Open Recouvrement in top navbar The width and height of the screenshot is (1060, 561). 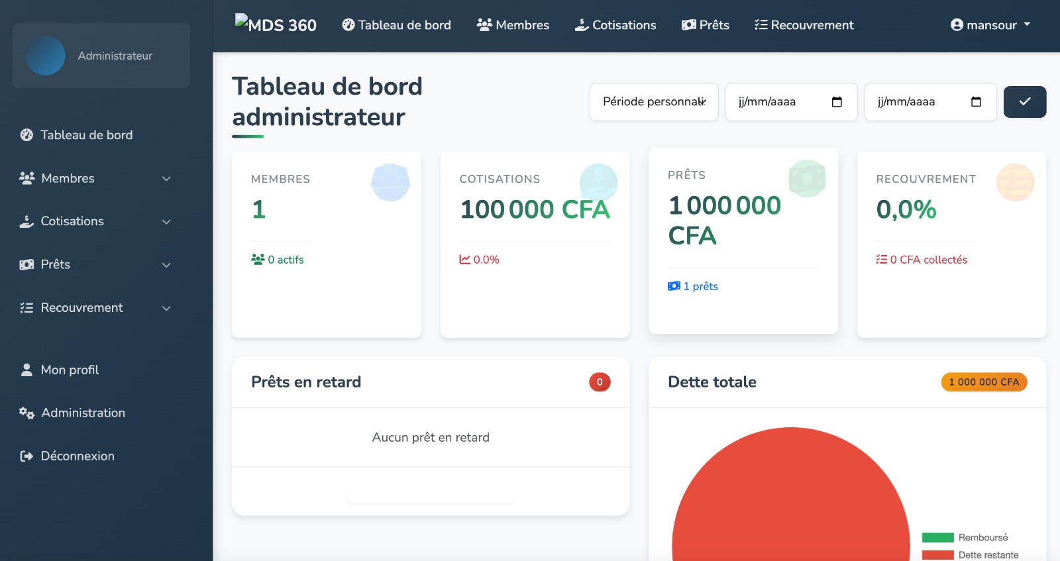804,25
